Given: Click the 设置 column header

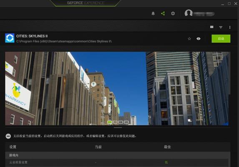Looking at the screenshot, I should pyautogui.click(x=13, y=147).
